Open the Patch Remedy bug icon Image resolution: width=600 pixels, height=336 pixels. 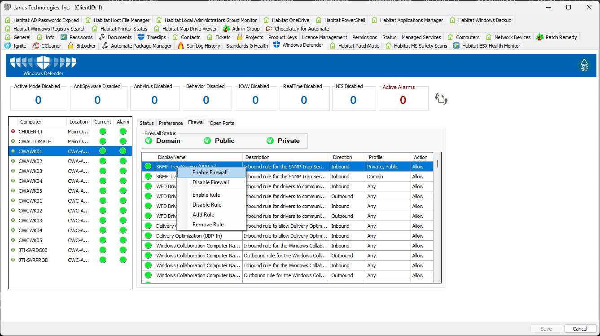tap(539, 37)
